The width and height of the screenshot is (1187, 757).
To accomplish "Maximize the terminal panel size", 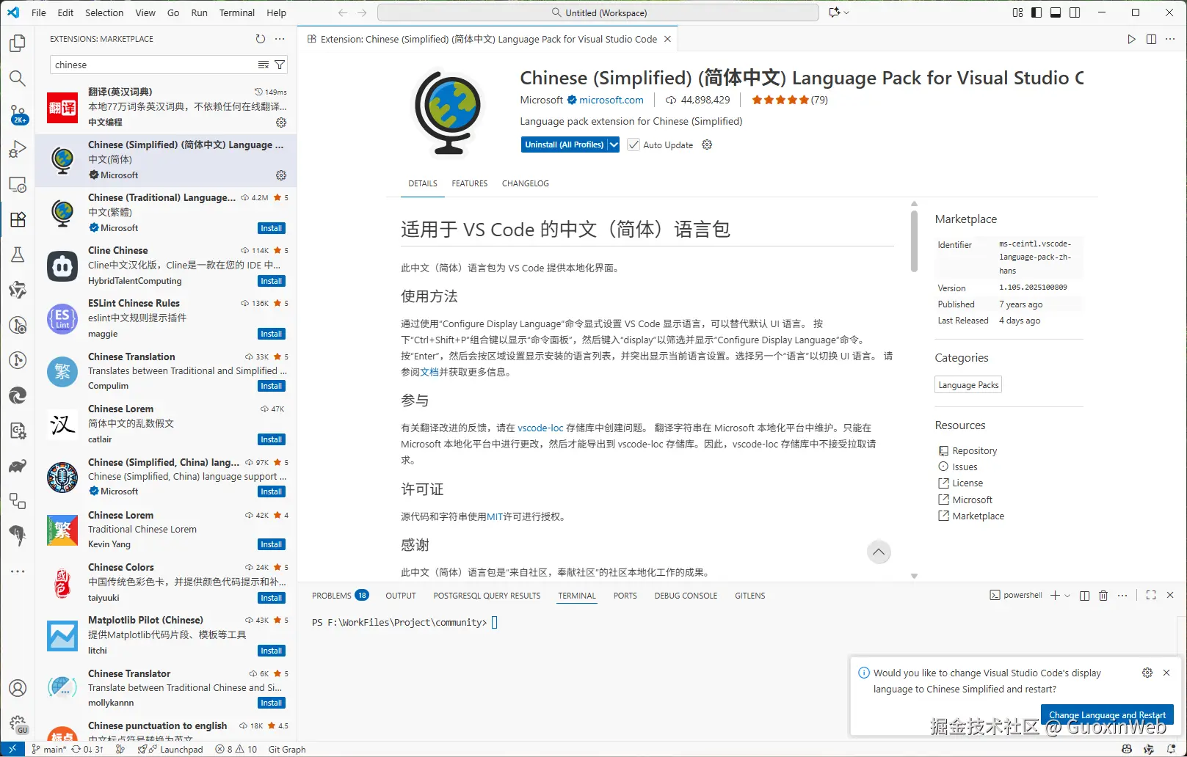I will point(1151,596).
